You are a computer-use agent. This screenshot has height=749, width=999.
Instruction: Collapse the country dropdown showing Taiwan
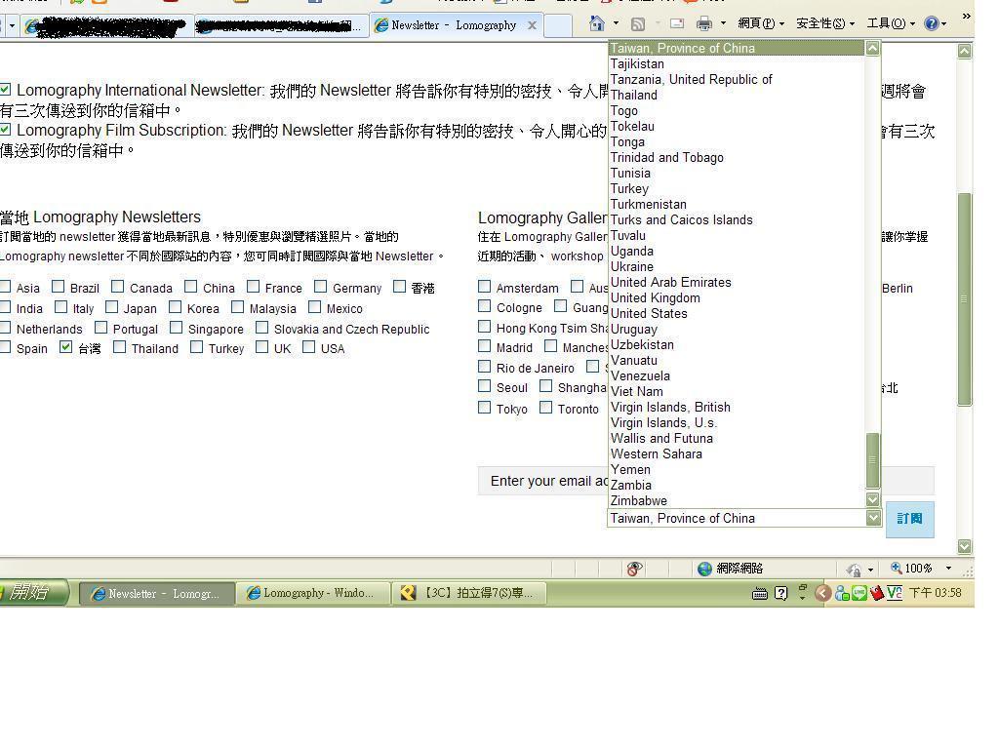tap(873, 519)
